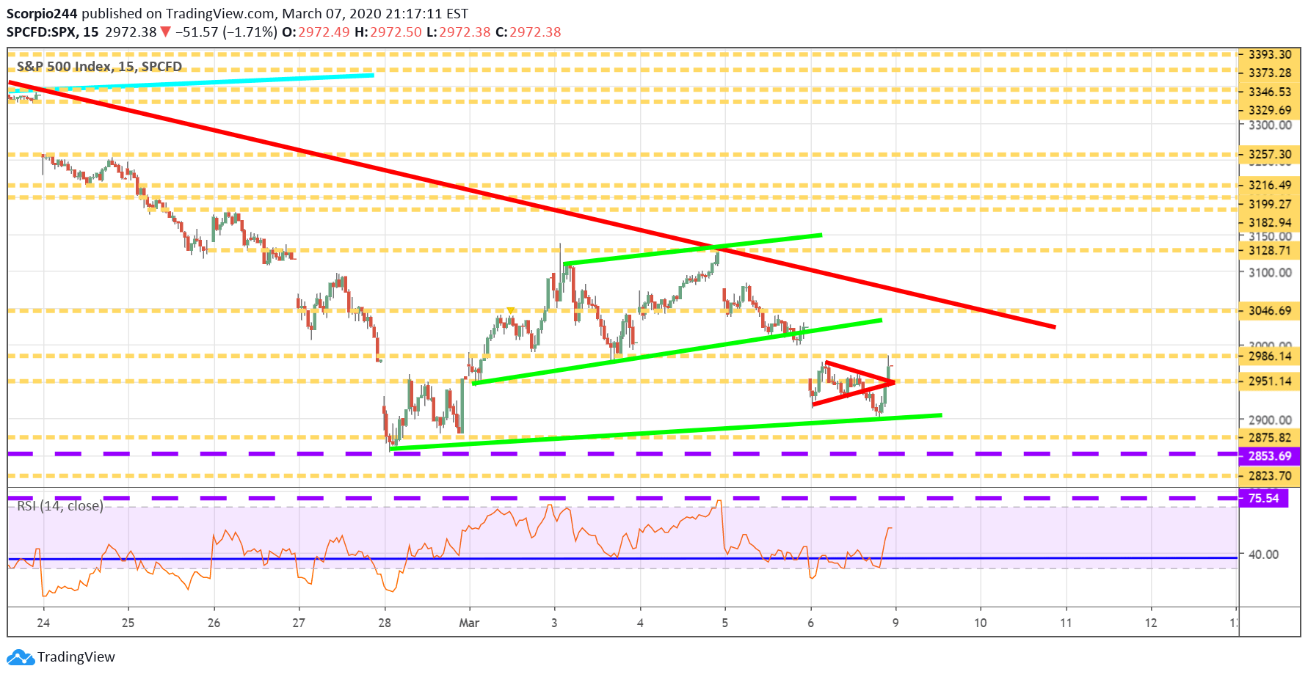Click the purple dashed 2853.69 support line

(x=622, y=454)
